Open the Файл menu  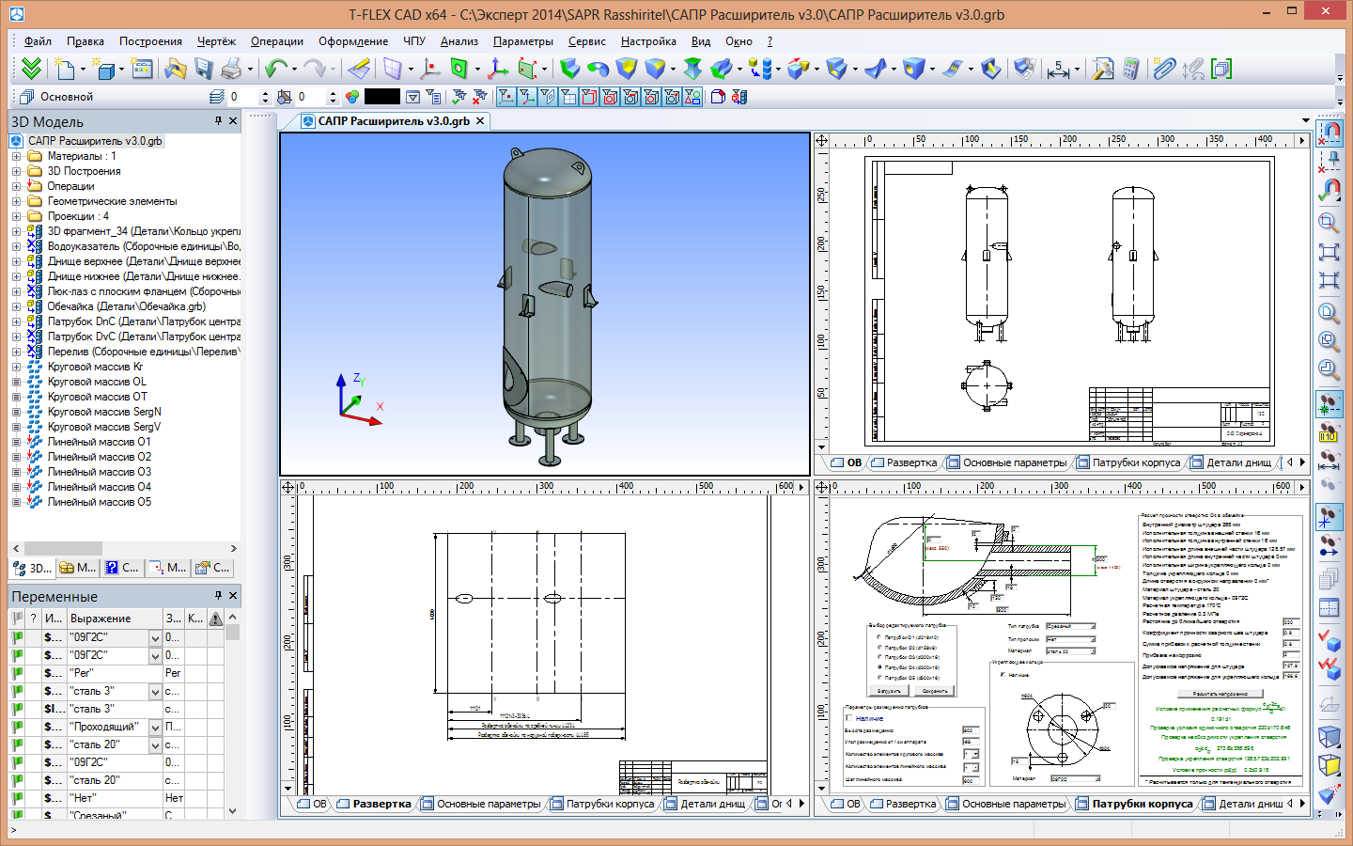coord(38,41)
